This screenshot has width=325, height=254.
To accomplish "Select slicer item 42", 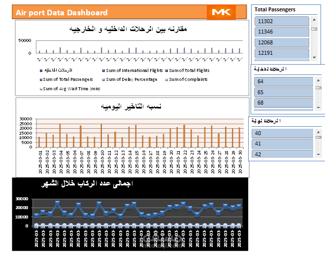I will [282, 154].
